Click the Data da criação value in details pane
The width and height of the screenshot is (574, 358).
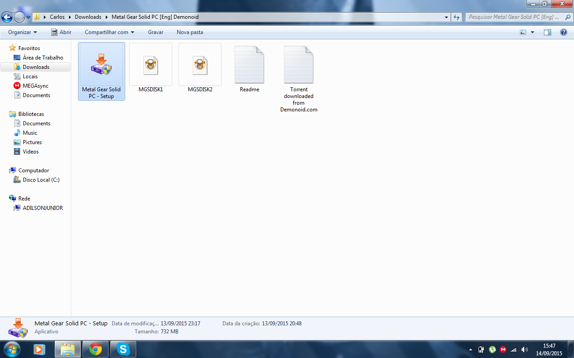pyautogui.click(x=282, y=323)
